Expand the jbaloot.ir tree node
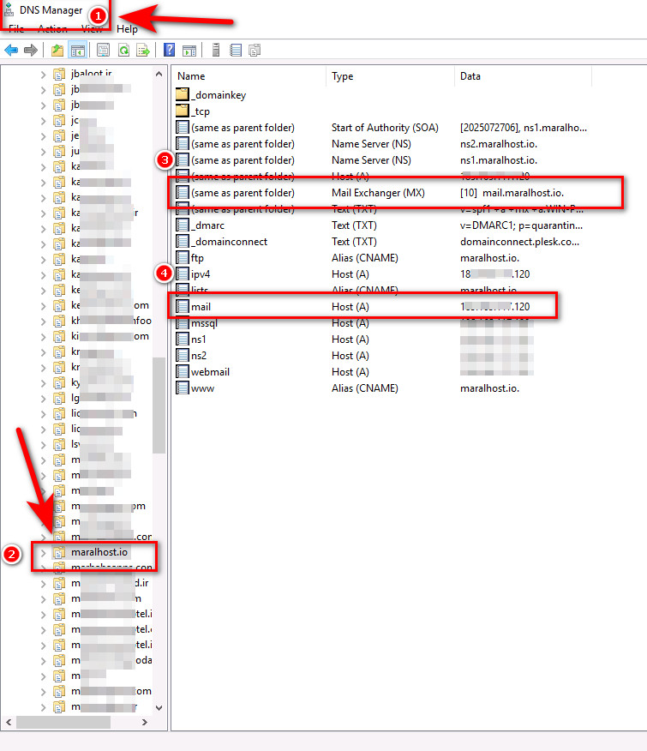Viewport: 647px width, 751px height. (44, 74)
